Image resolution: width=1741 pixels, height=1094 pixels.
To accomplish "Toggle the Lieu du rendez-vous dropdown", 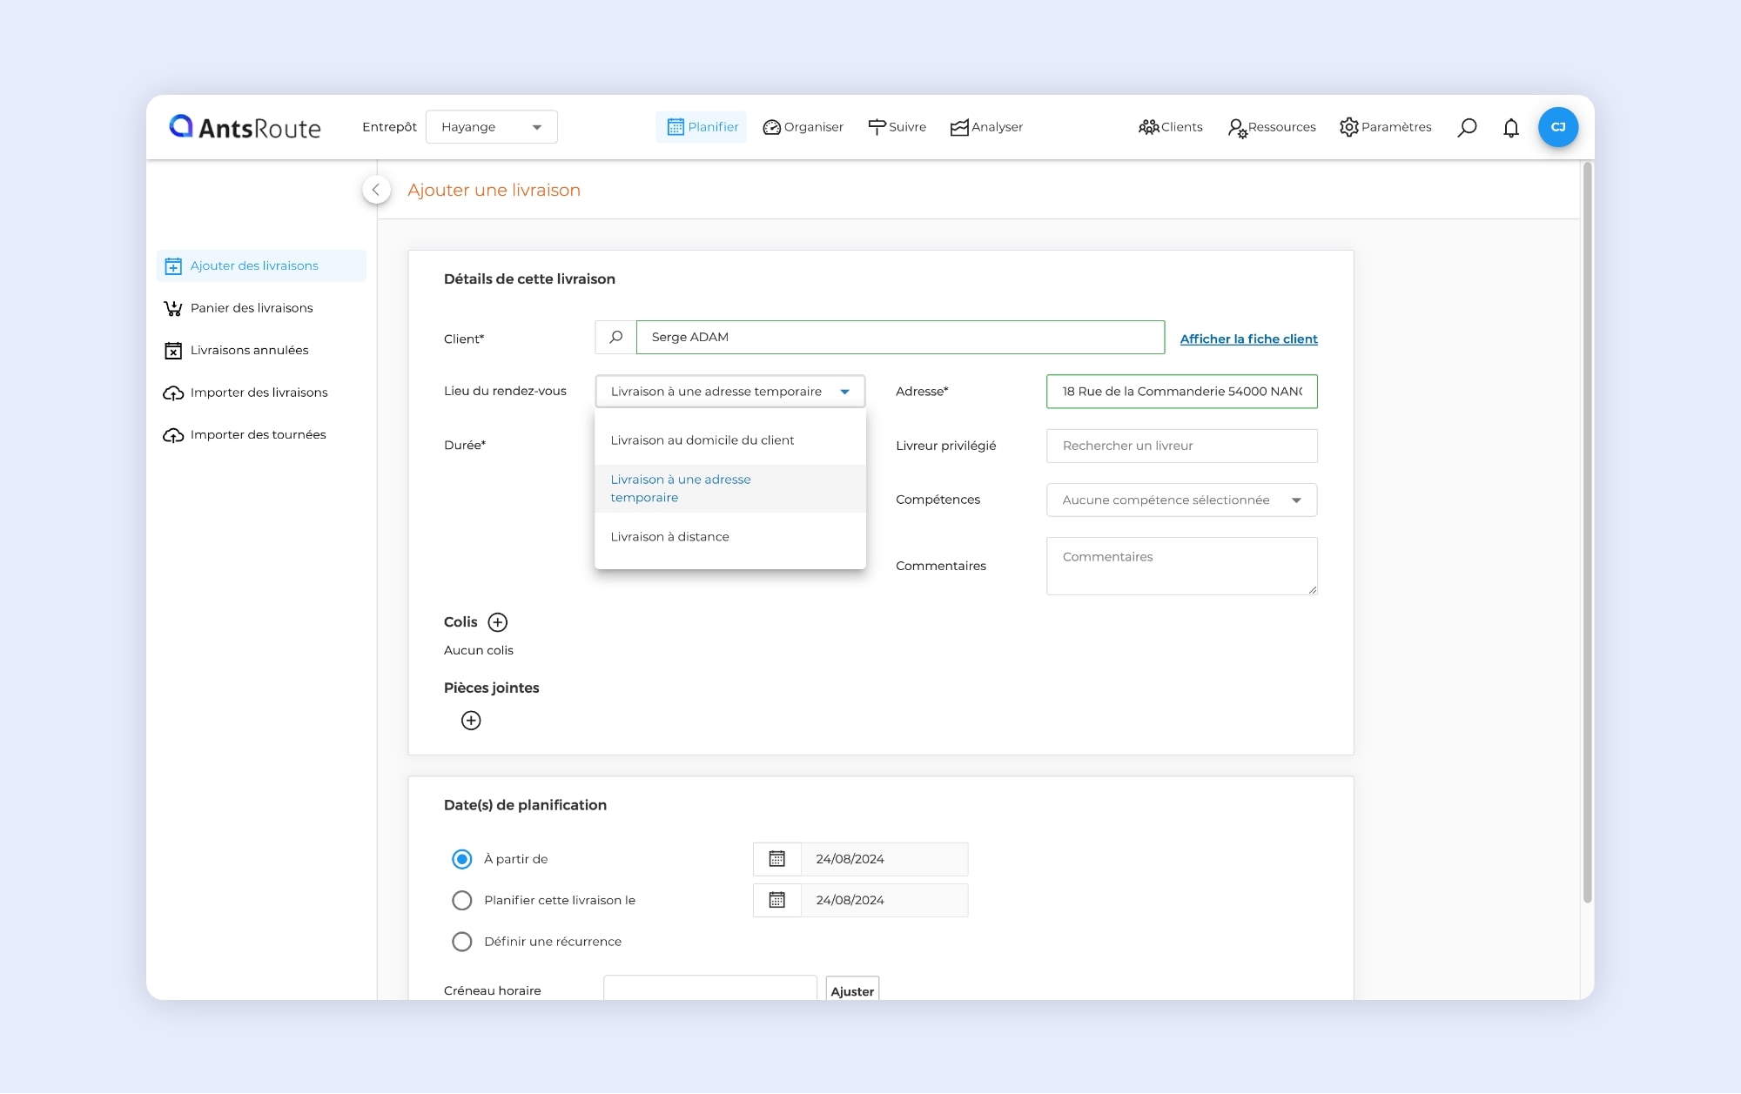I will point(729,392).
